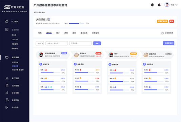Click the 企业办公 calendar icon
This screenshot has width=181, height=122.
[7, 29]
